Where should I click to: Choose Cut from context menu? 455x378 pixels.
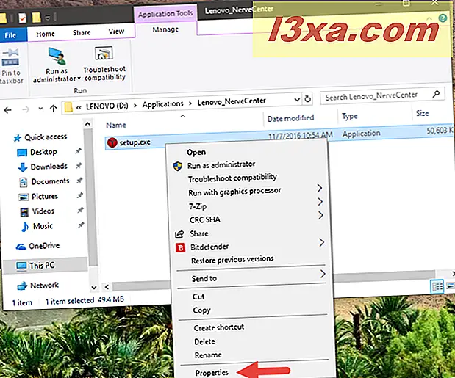pyautogui.click(x=198, y=297)
